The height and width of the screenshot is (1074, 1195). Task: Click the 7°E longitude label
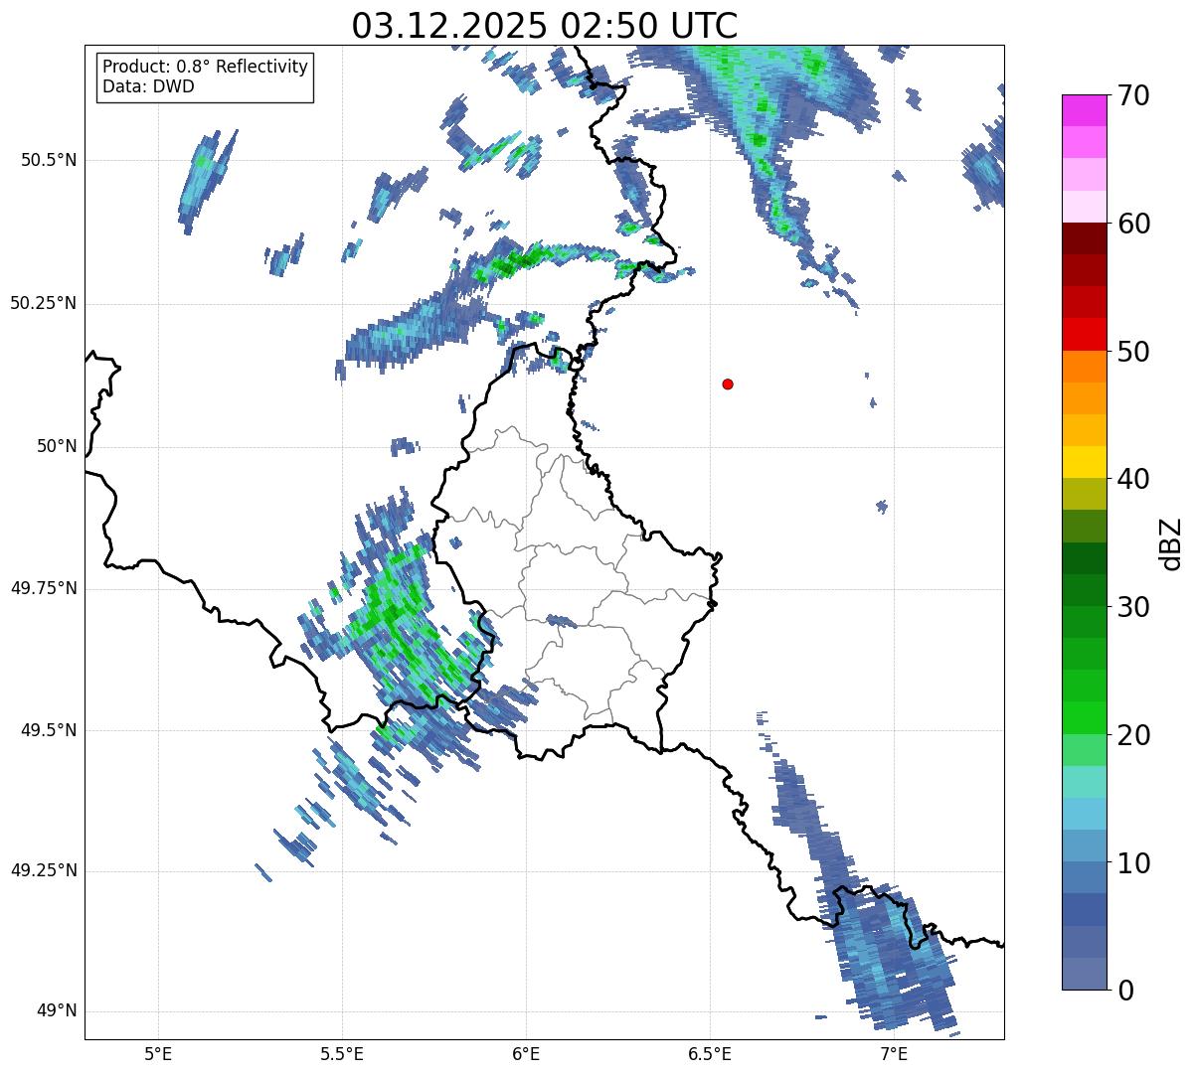point(894,1053)
